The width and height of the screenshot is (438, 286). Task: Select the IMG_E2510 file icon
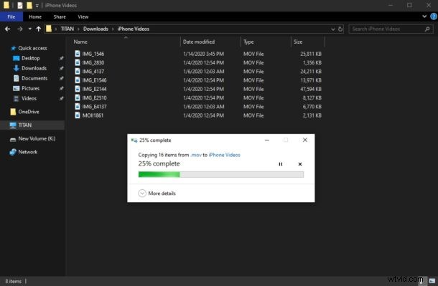(78, 97)
